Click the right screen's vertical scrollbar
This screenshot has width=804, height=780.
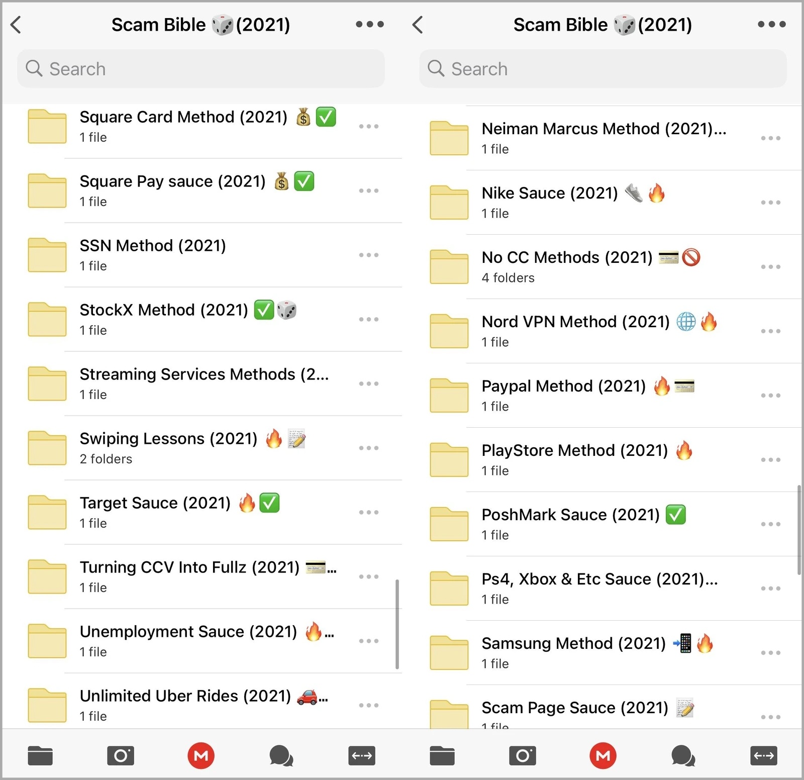click(799, 530)
